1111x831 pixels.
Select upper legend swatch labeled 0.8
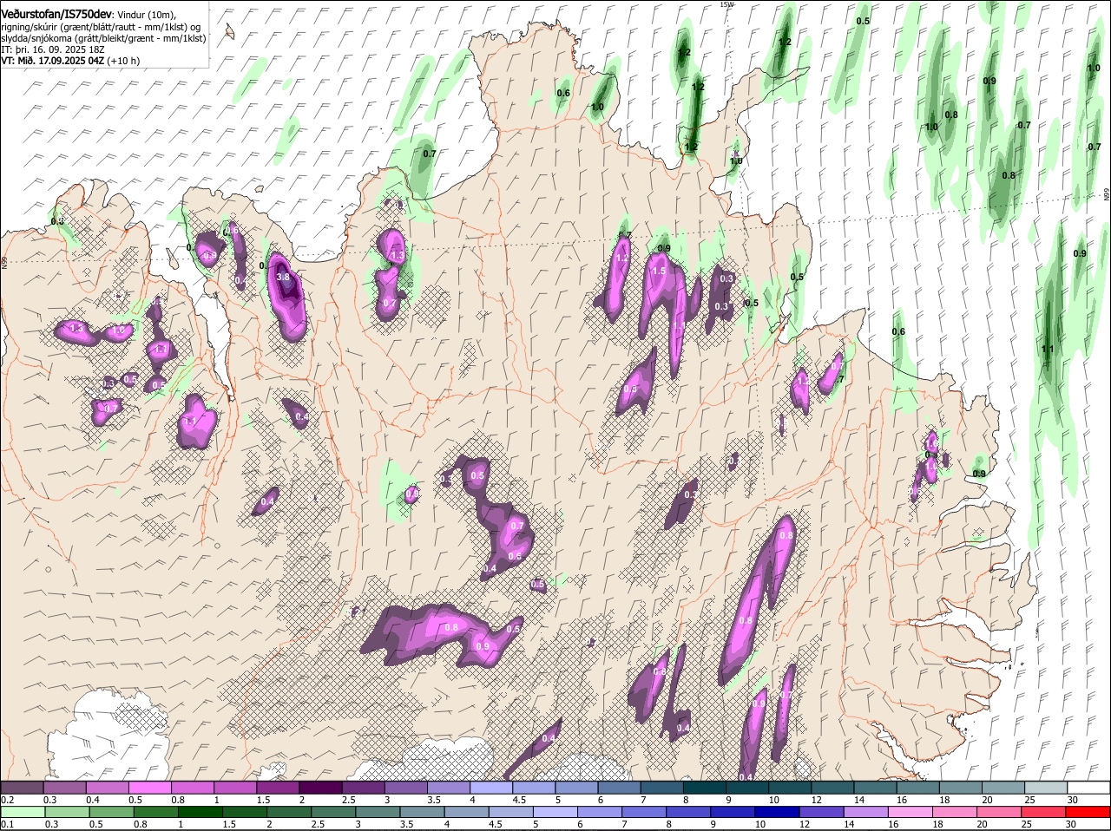point(192,788)
